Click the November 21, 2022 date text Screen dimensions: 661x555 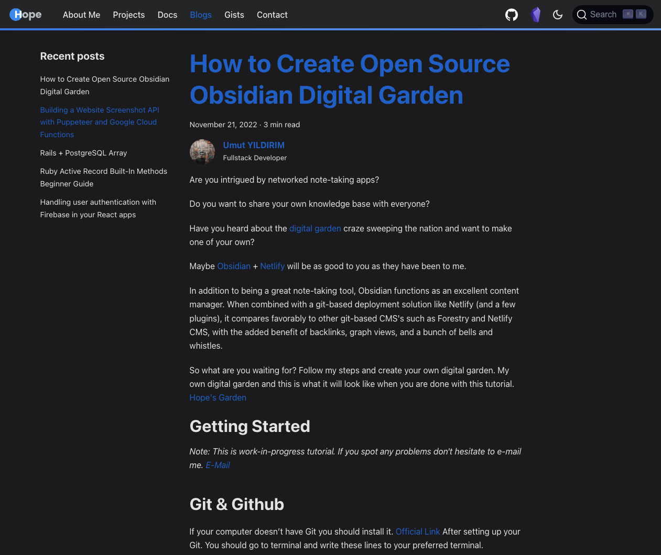(x=223, y=125)
